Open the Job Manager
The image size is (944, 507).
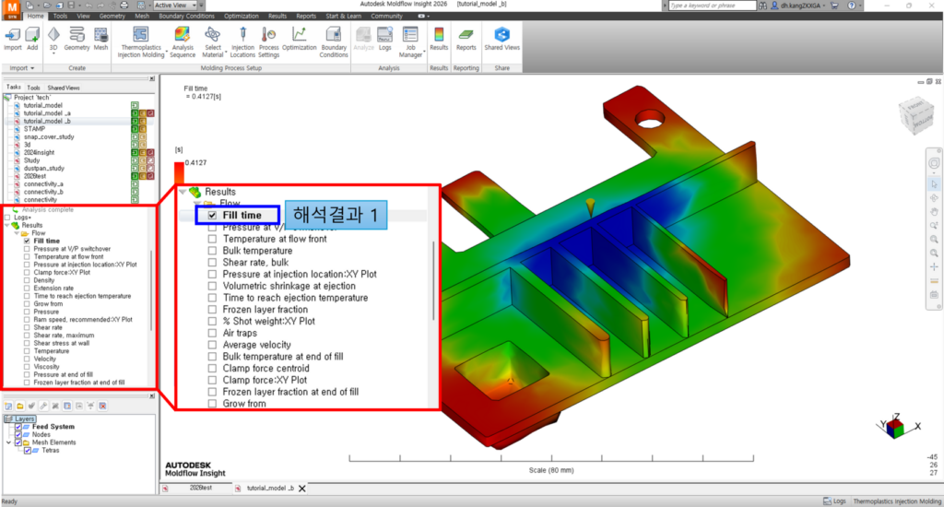coord(410,41)
